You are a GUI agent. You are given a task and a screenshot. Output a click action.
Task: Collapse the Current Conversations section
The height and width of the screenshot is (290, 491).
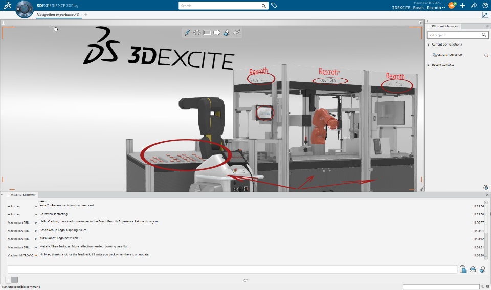click(x=429, y=45)
